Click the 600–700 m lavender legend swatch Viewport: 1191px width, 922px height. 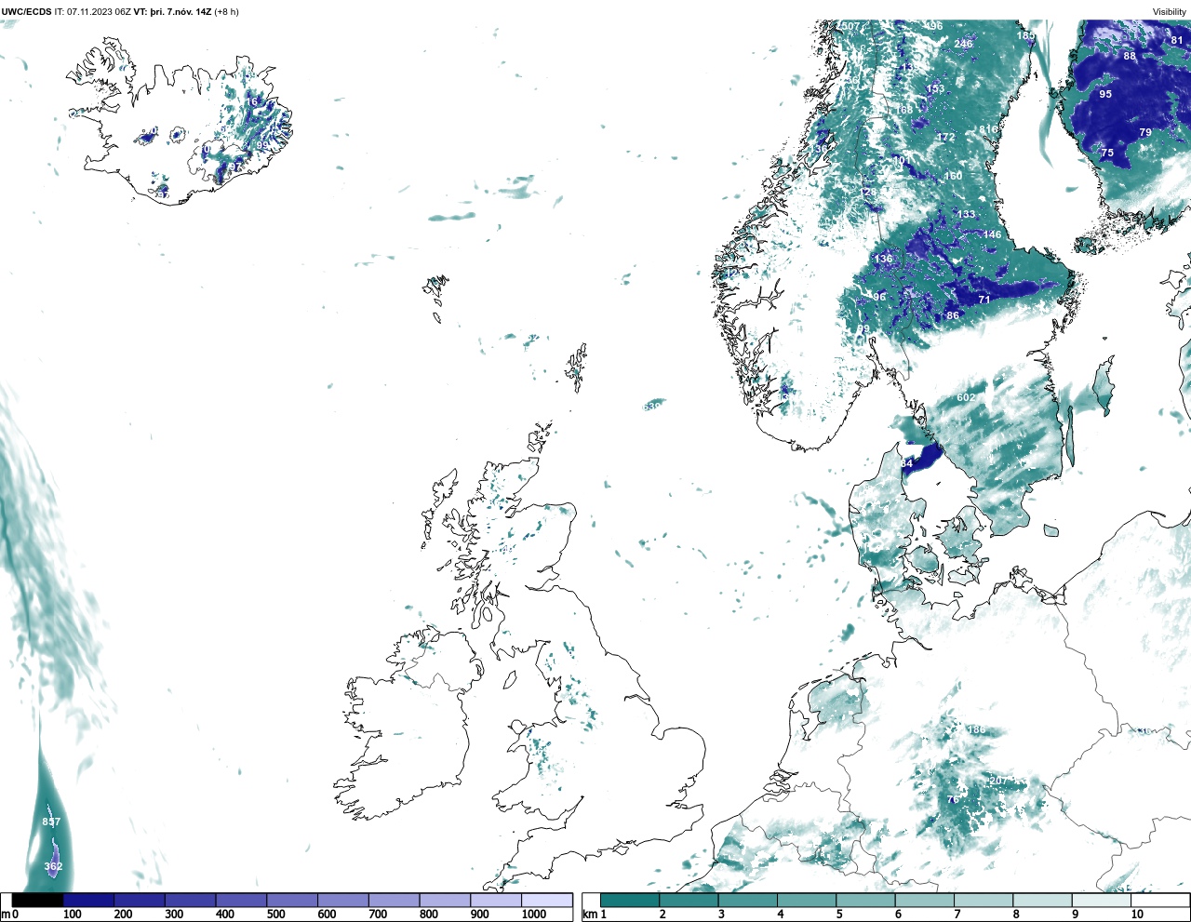(343, 900)
